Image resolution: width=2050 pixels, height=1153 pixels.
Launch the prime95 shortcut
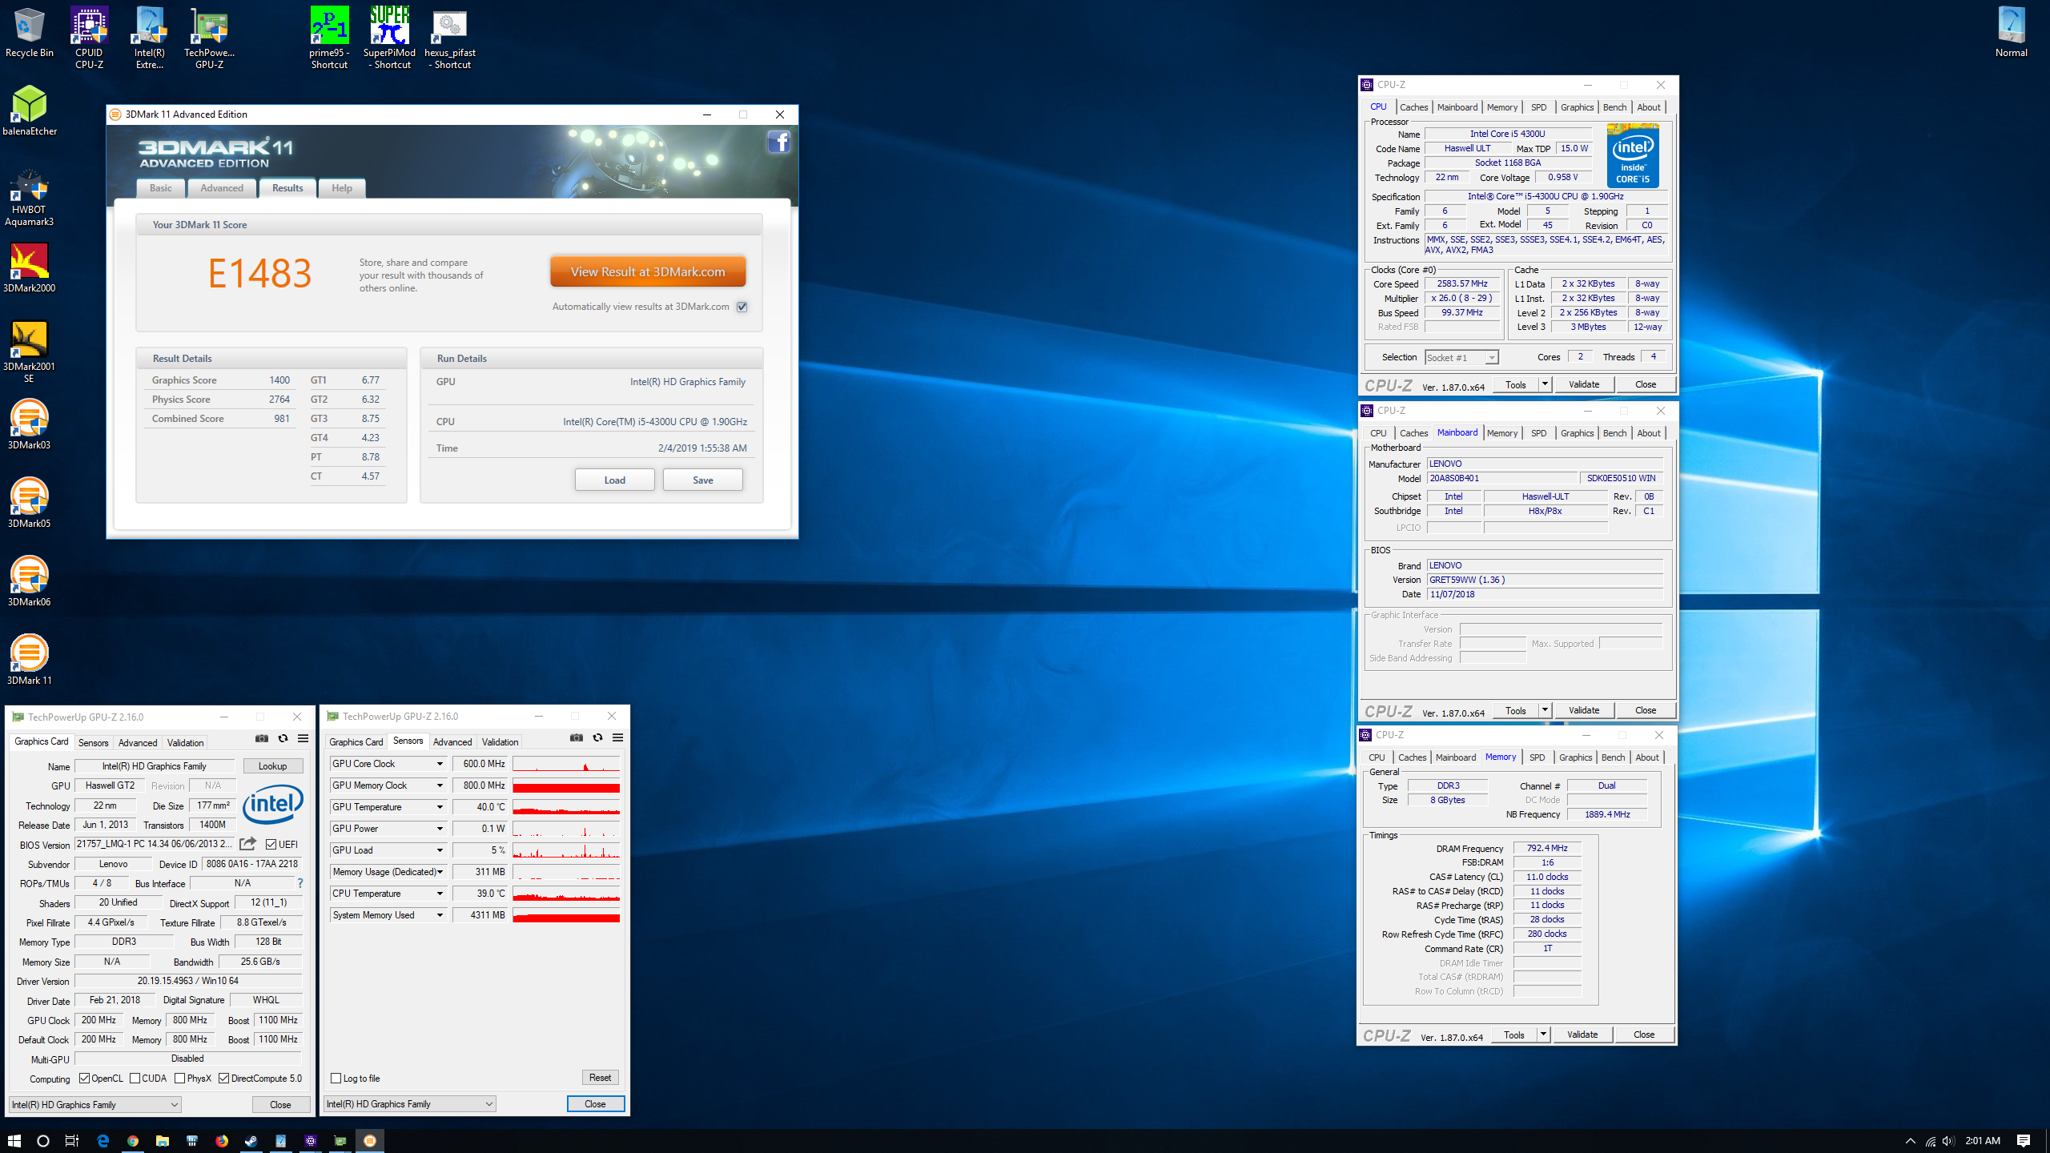coord(329,37)
